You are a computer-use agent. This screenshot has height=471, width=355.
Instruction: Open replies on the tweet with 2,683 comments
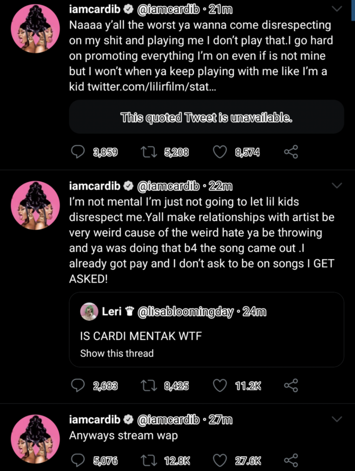78,386
